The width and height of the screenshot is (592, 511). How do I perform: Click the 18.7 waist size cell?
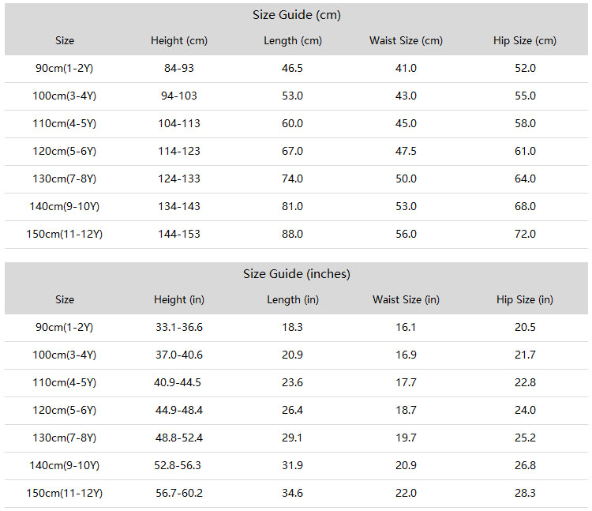tap(406, 410)
